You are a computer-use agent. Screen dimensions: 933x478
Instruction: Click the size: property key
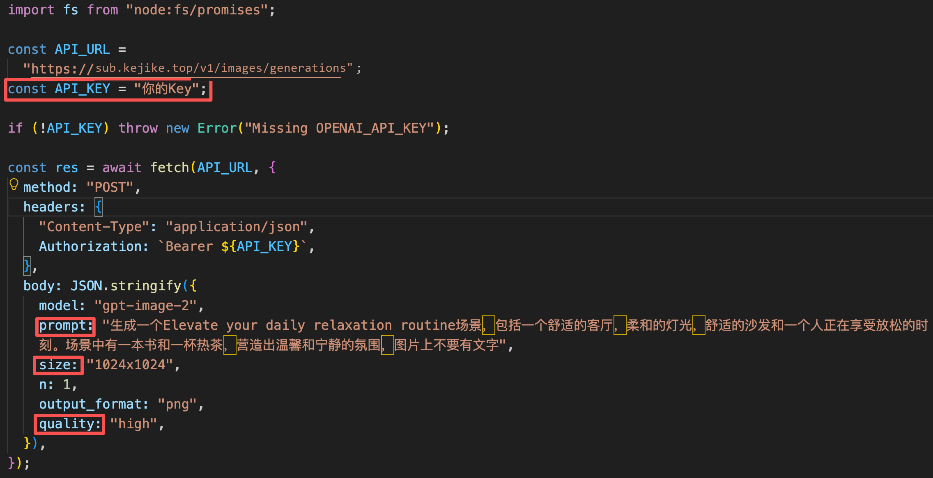pos(58,365)
